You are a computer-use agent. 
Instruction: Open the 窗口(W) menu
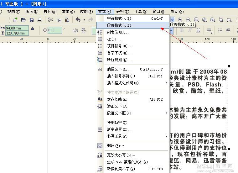[159, 12]
